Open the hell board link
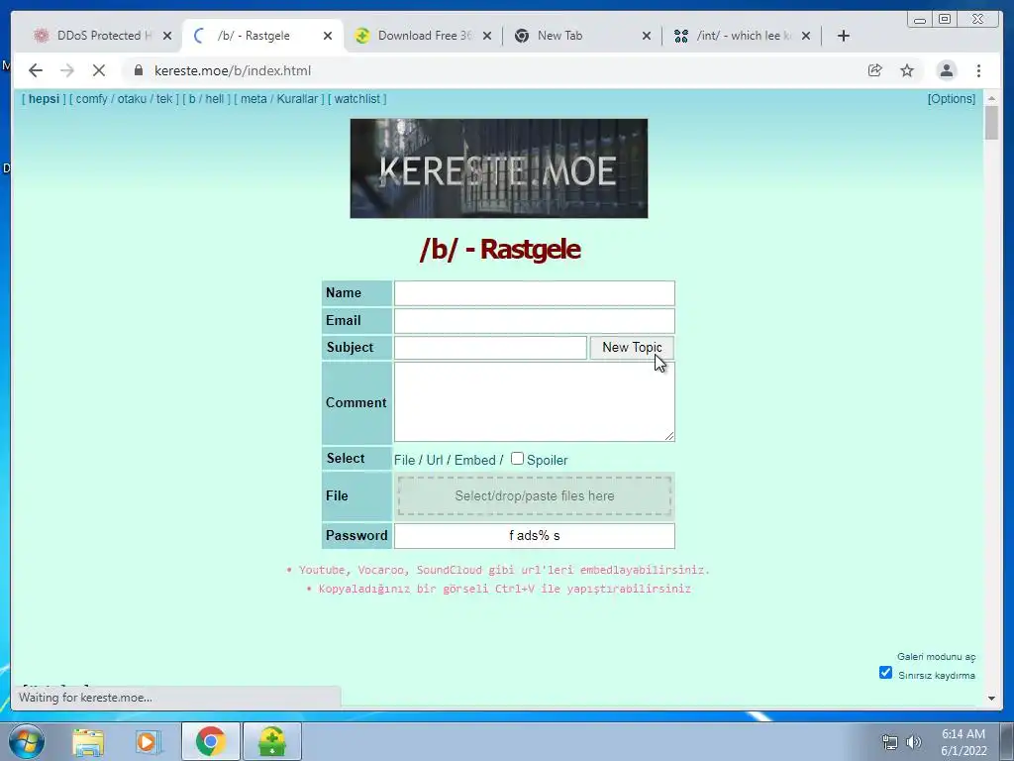The height and width of the screenshot is (761, 1014). (215, 99)
